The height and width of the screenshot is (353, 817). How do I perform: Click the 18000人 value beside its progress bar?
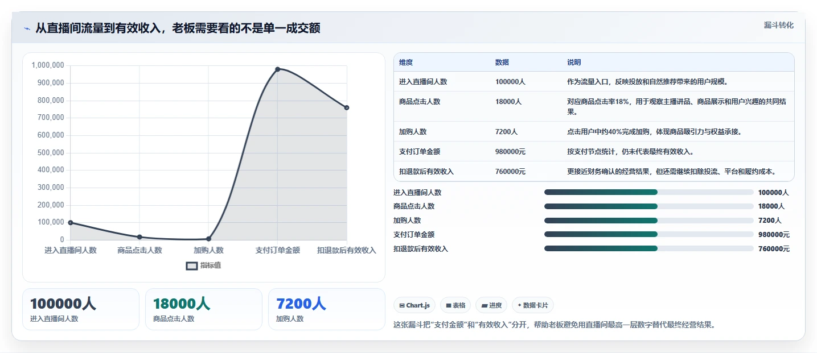[x=771, y=206]
